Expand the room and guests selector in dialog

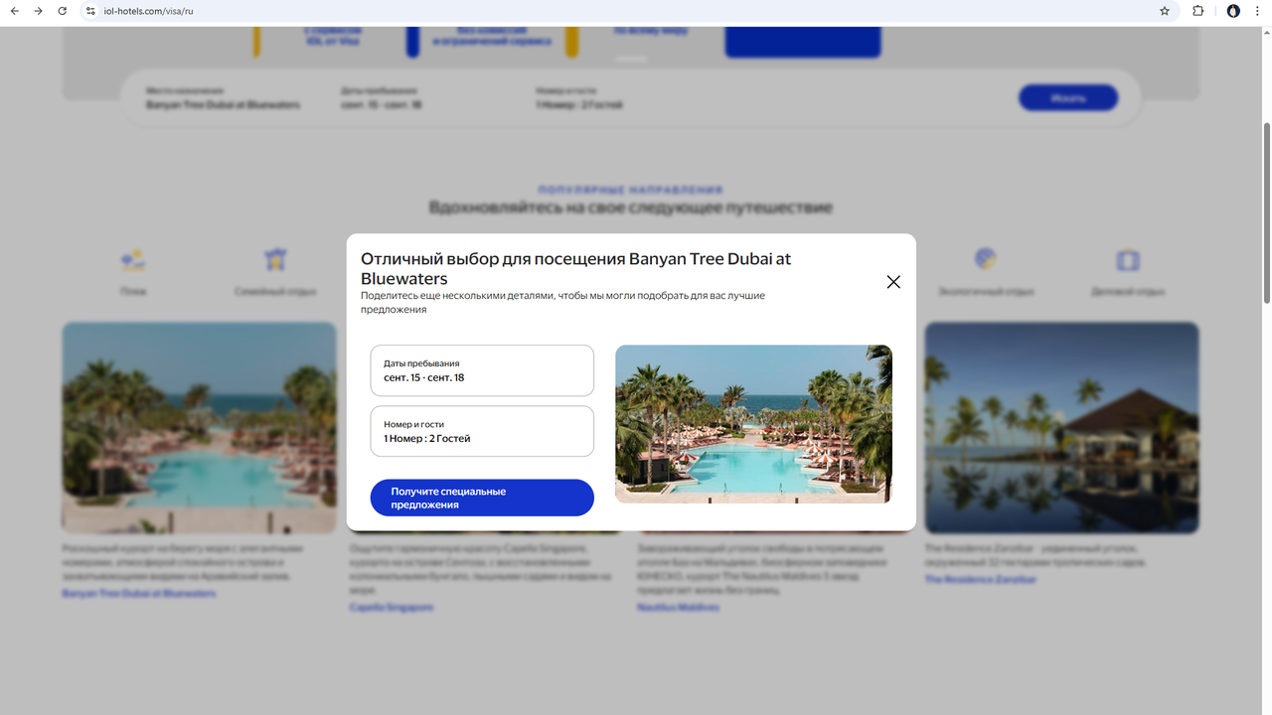coord(482,431)
